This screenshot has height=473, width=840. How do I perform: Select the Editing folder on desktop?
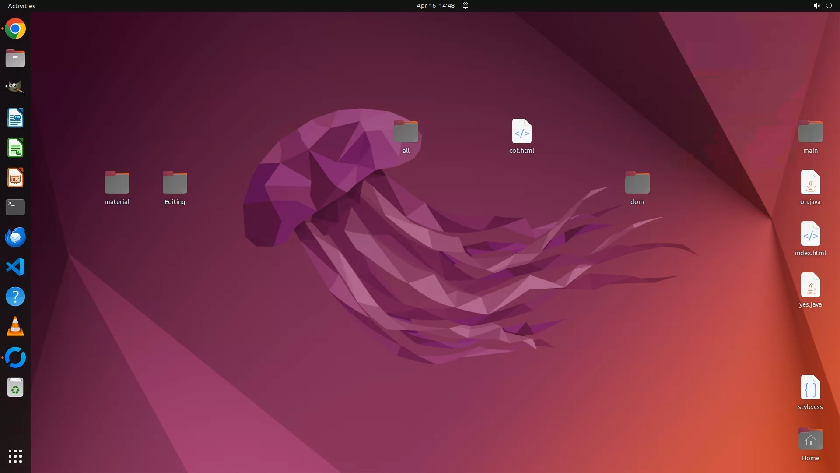pos(175,183)
